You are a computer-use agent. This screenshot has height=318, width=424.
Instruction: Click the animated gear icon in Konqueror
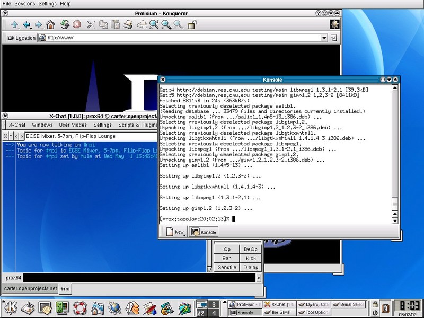click(335, 24)
